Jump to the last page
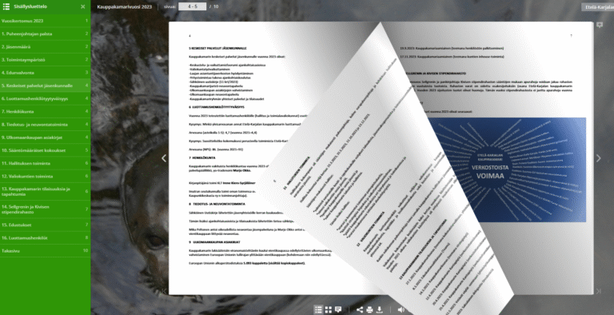The width and height of the screenshot is (614, 315). (598, 291)
